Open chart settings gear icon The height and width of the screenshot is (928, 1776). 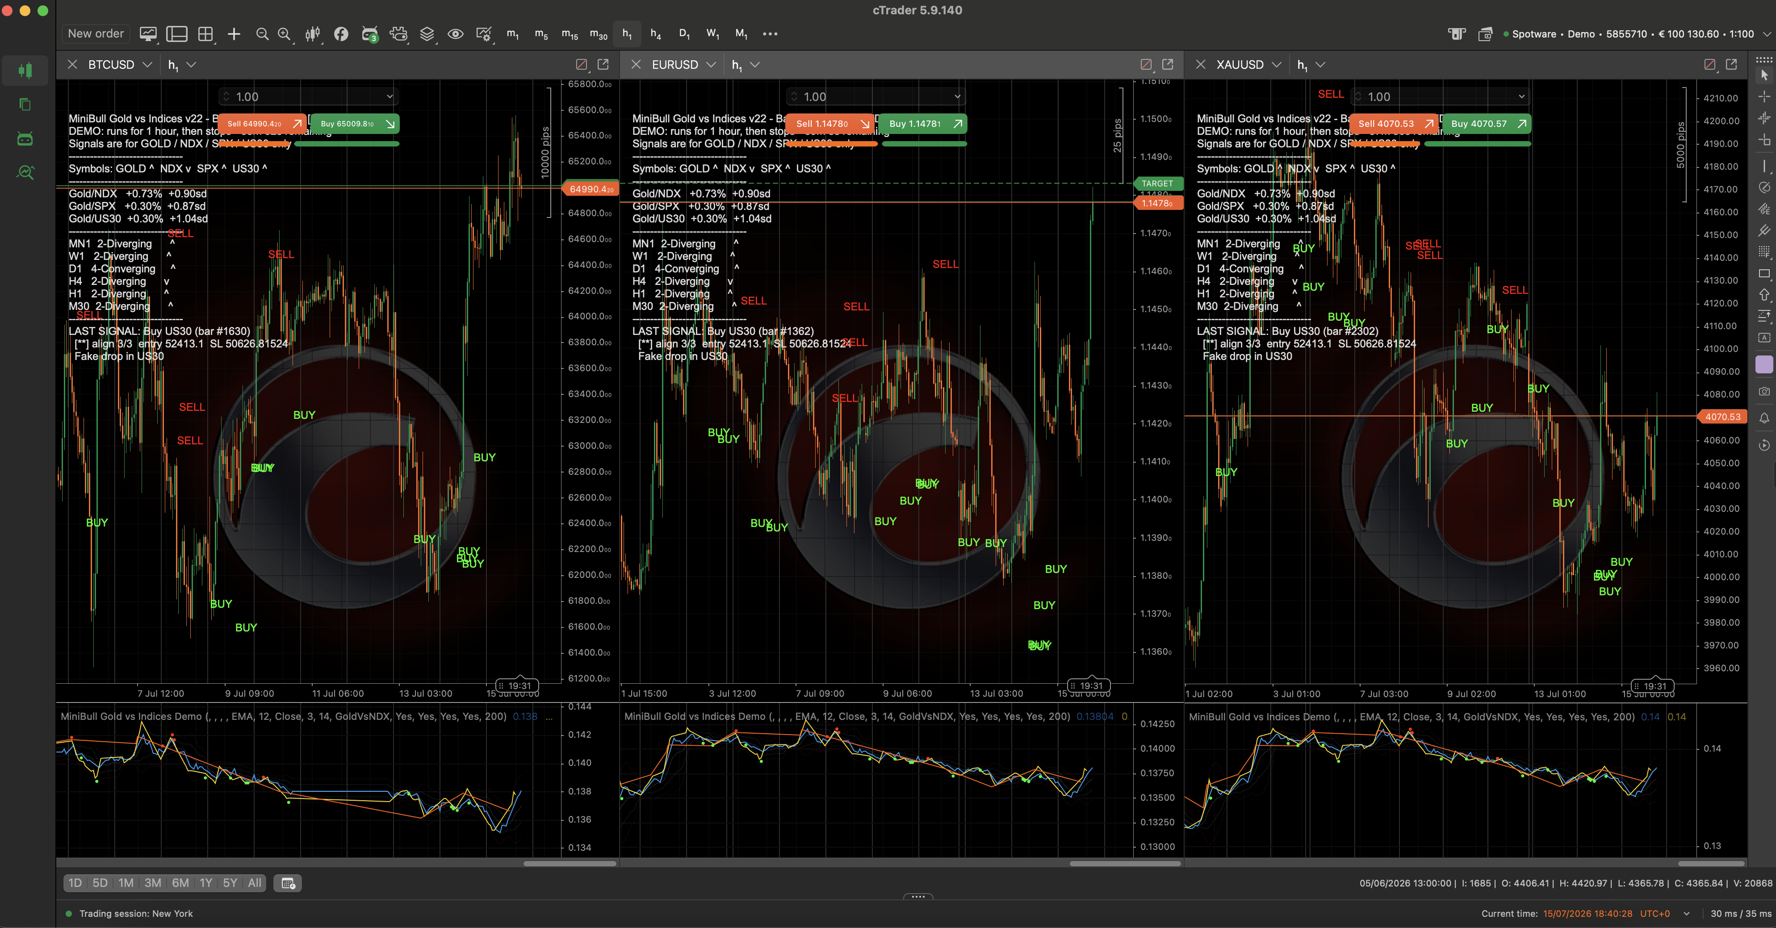click(484, 34)
